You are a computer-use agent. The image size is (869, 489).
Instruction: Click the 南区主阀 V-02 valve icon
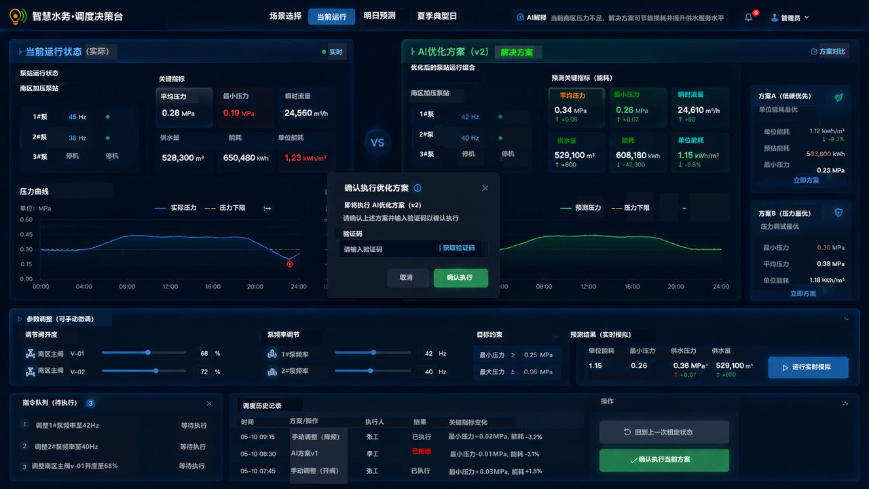coord(31,372)
